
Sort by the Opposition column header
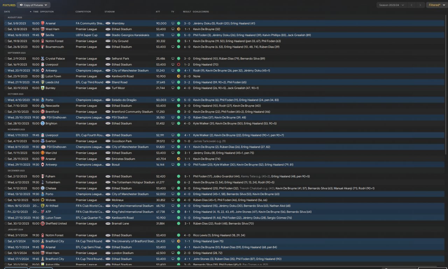[x=47, y=12]
